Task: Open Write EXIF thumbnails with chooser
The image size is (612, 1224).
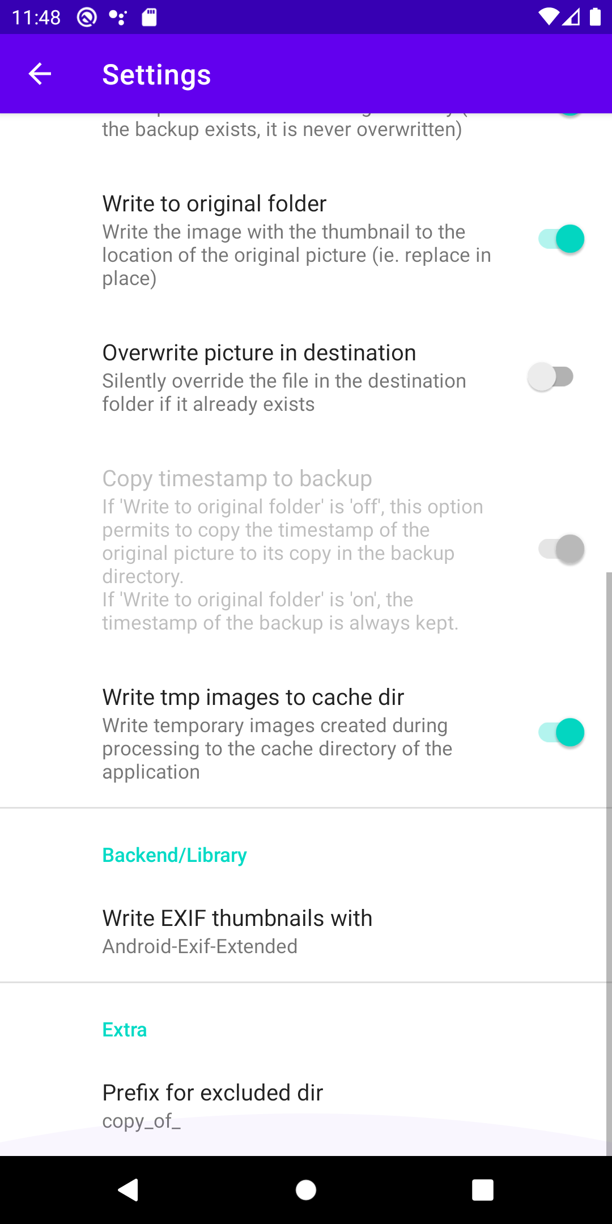Action: point(237,930)
